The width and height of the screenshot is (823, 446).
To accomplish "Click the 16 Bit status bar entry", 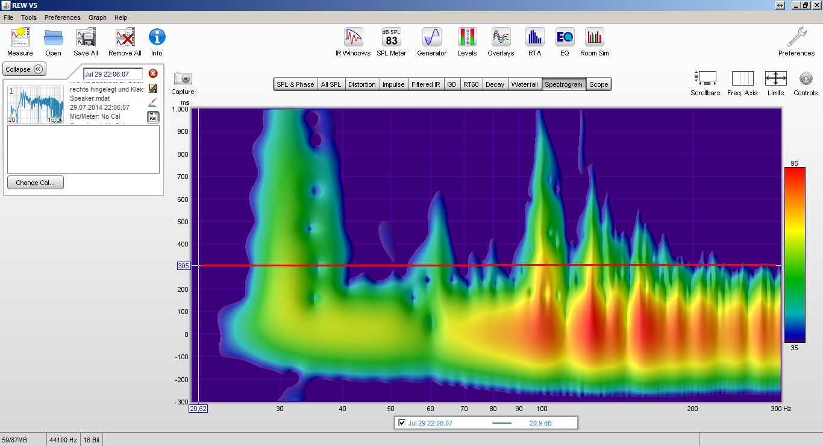I will (x=92, y=440).
